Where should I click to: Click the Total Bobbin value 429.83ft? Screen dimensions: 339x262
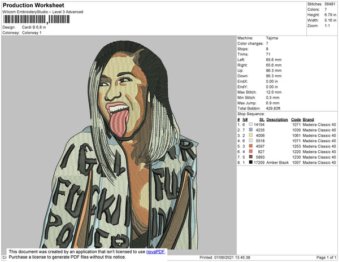coord(273,108)
